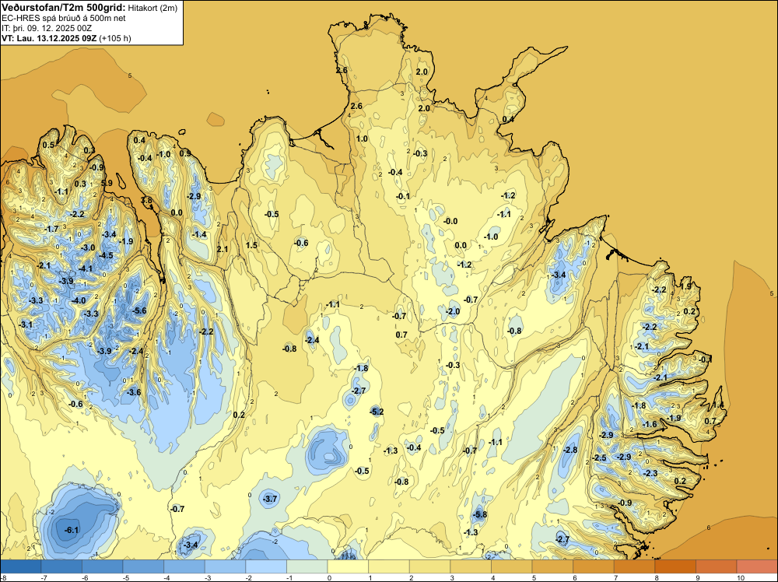The width and height of the screenshot is (778, 582).
Task: Click the legend tick label 7
Action: pyautogui.click(x=615, y=577)
